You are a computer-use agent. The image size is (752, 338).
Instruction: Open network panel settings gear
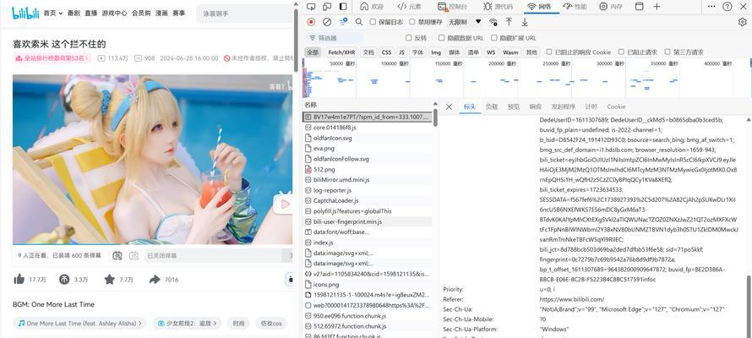(742, 22)
